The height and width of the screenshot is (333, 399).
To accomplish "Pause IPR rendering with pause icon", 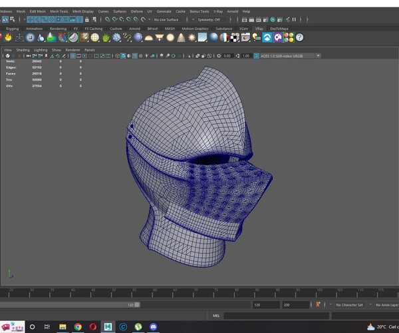I will [294, 19].
